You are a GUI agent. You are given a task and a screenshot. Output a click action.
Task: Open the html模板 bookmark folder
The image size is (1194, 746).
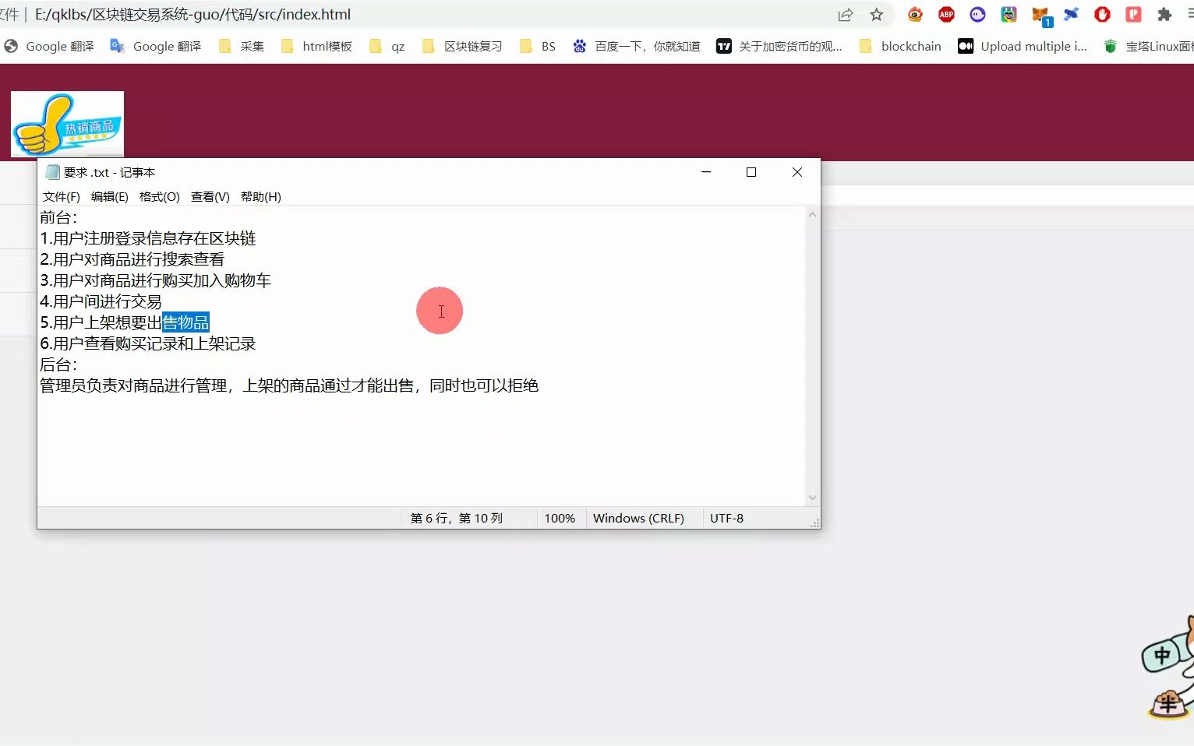[316, 47]
